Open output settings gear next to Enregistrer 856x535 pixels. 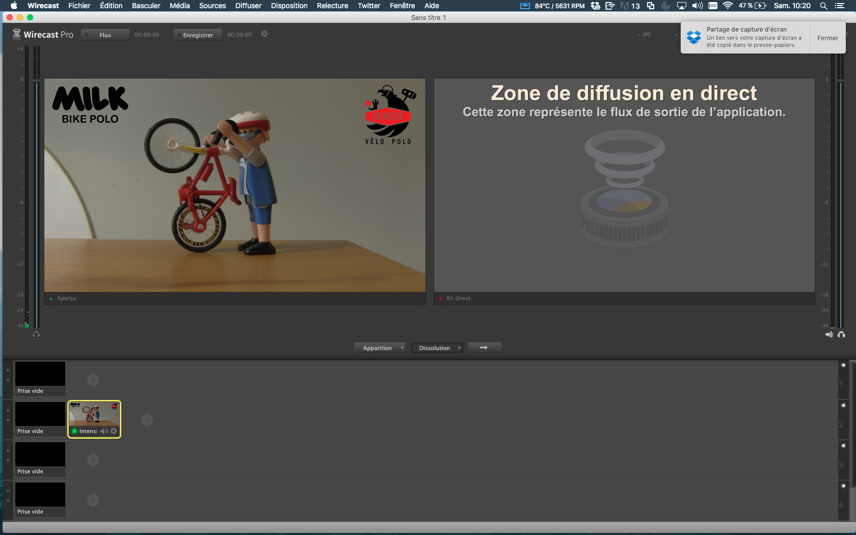(264, 34)
